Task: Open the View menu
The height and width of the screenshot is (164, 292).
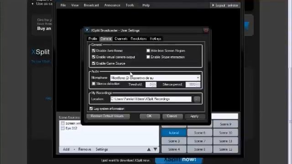Action: click(75, 5)
